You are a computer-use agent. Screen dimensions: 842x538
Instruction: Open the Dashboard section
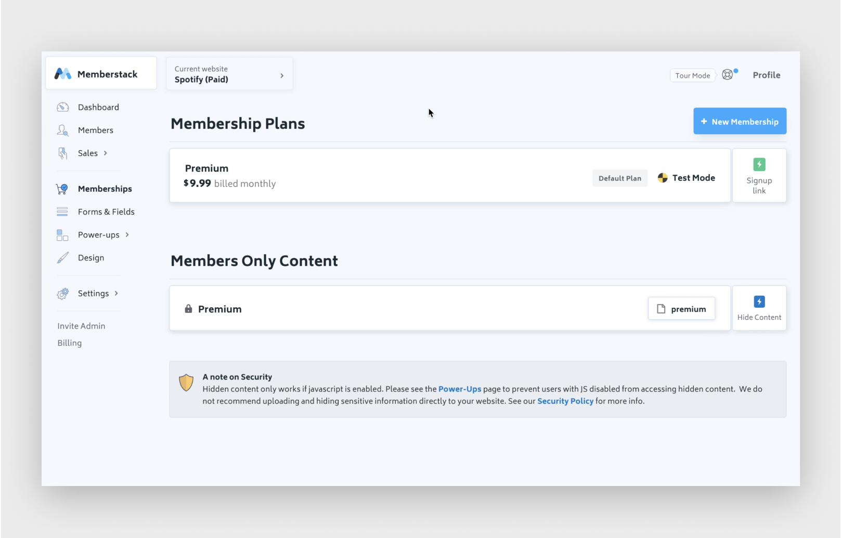[98, 107]
